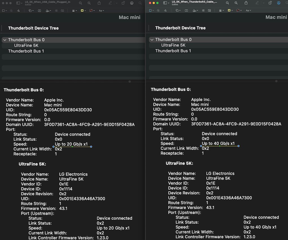288x240 pixels.
Task: Click 'Apple Inc.' vendor name in Thunderbolt3 Cable window
Action: click(x=201, y=99)
